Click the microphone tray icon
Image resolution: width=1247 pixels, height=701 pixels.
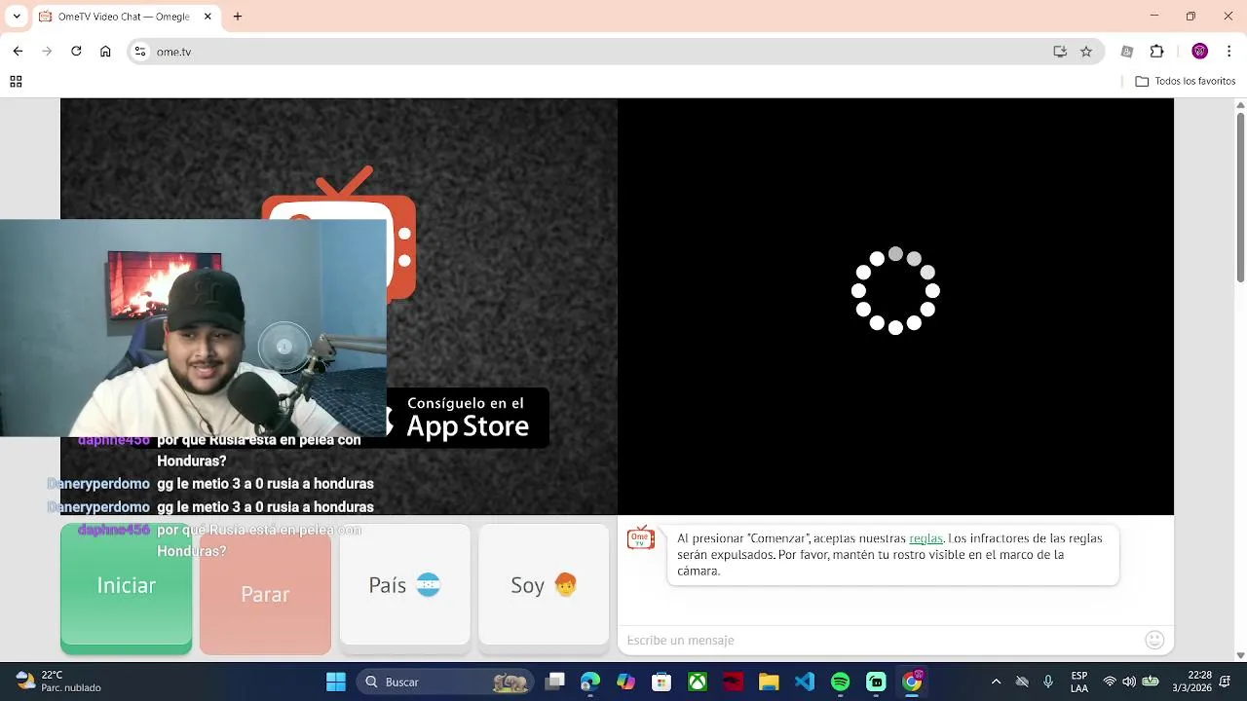tap(1048, 682)
